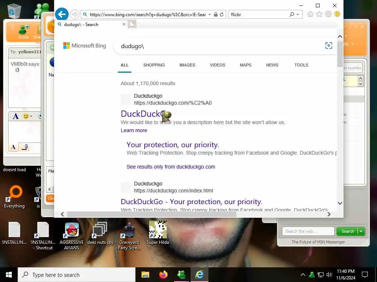Screen dimensions: 377x282
Task: Expand the search provider dropdown arrow
Action: click(297, 15)
